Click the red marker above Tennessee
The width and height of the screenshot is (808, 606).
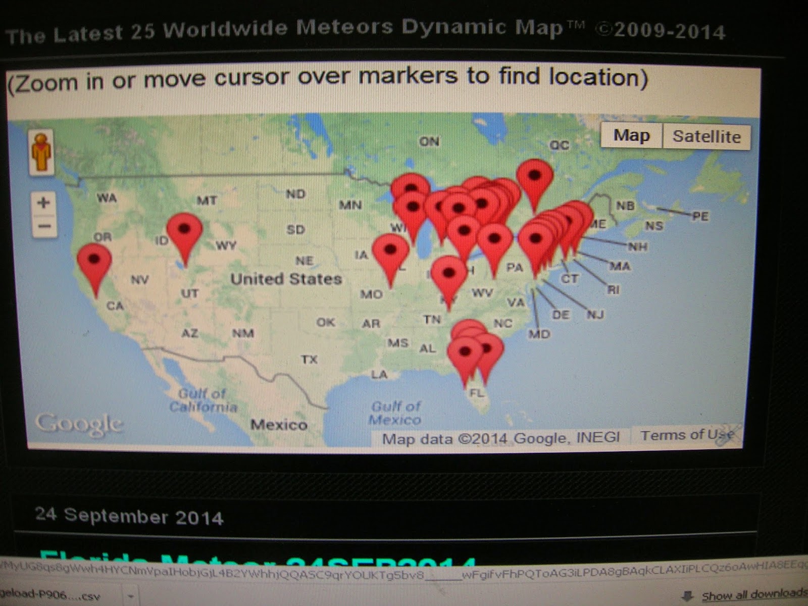(x=448, y=283)
